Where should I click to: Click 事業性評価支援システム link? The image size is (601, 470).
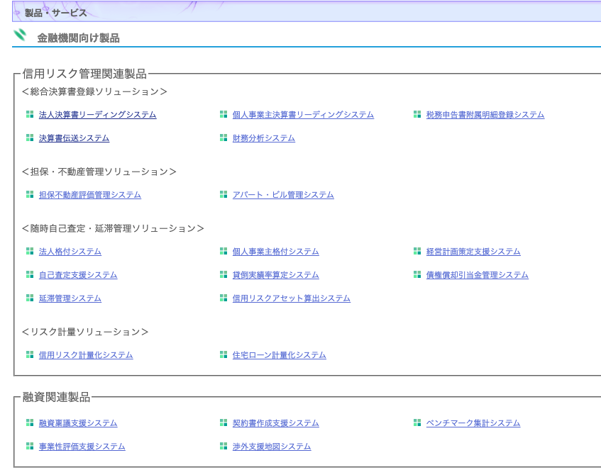tap(82, 446)
